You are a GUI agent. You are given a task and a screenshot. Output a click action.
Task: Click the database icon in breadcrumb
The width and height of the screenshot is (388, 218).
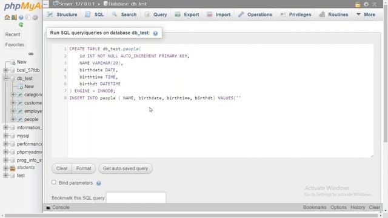(105, 4)
